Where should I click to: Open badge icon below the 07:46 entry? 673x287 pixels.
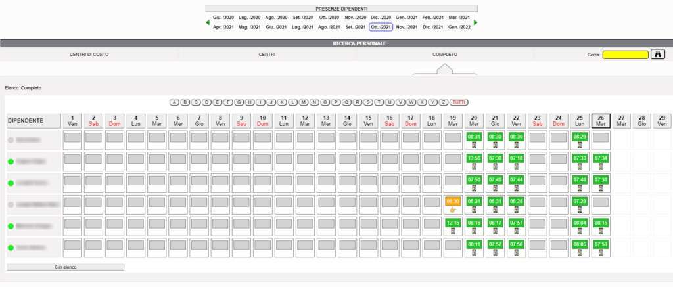(495, 188)
